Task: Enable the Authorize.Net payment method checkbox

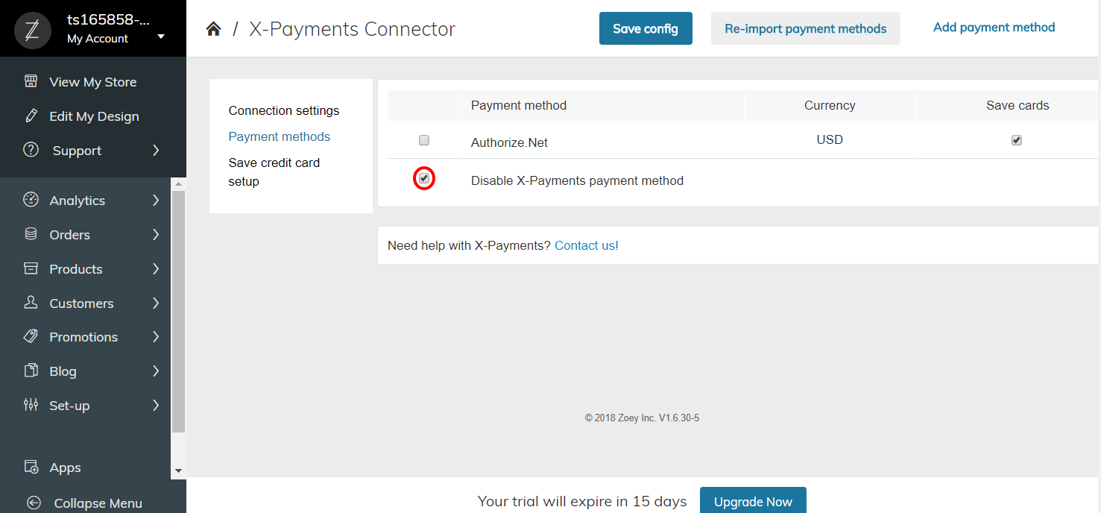Action: click(424, 140)
